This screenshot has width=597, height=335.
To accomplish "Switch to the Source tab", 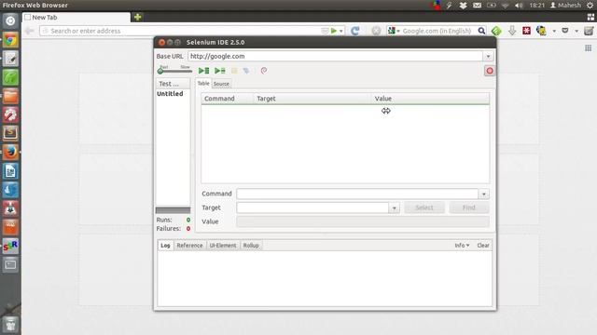I will 221,84.
